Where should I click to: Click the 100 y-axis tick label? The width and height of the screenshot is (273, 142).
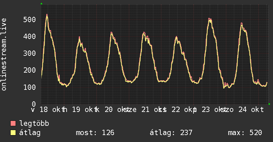29,87
